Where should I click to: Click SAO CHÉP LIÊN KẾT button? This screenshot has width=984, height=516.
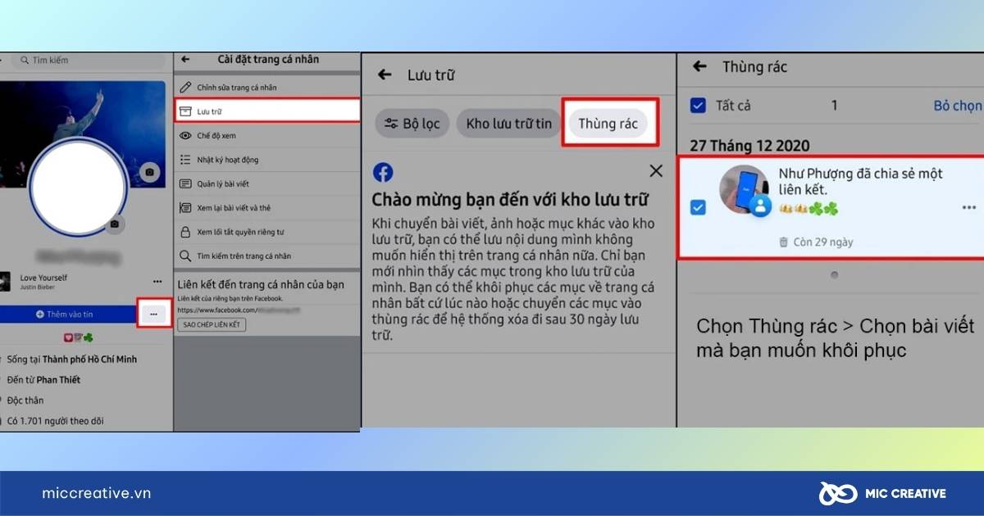point(212,325)
